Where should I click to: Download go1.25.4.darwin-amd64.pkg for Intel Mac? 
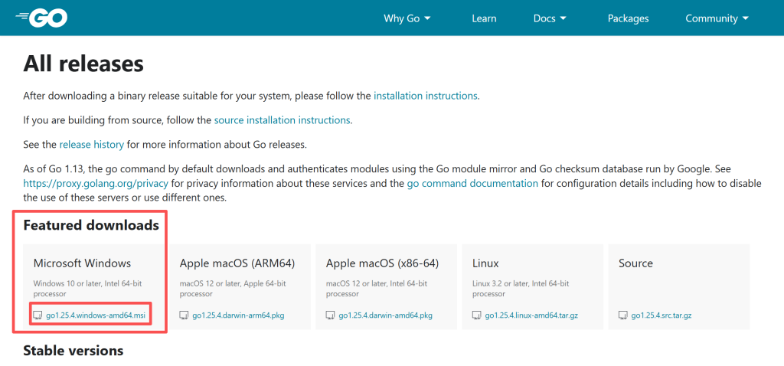386,315
